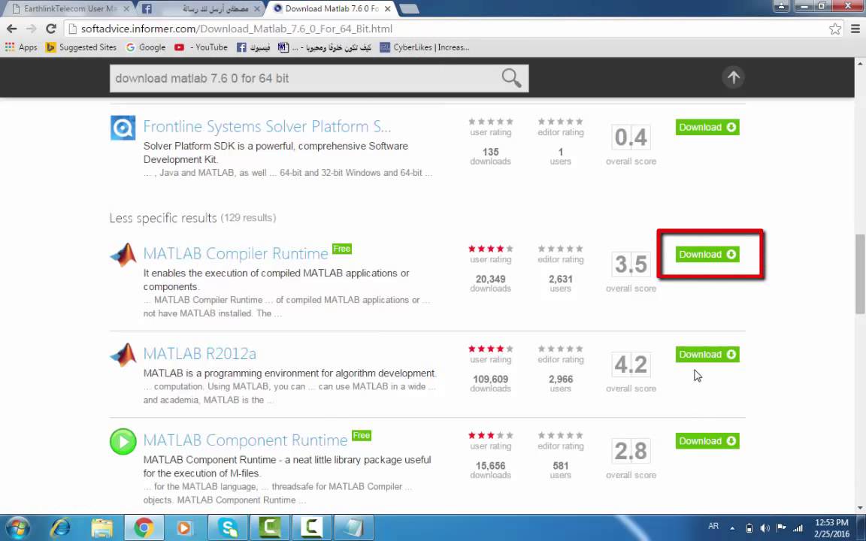This screenshot has width=866, height=541.
Task: Download MATLAB R2012a
Action: (707, 354)
